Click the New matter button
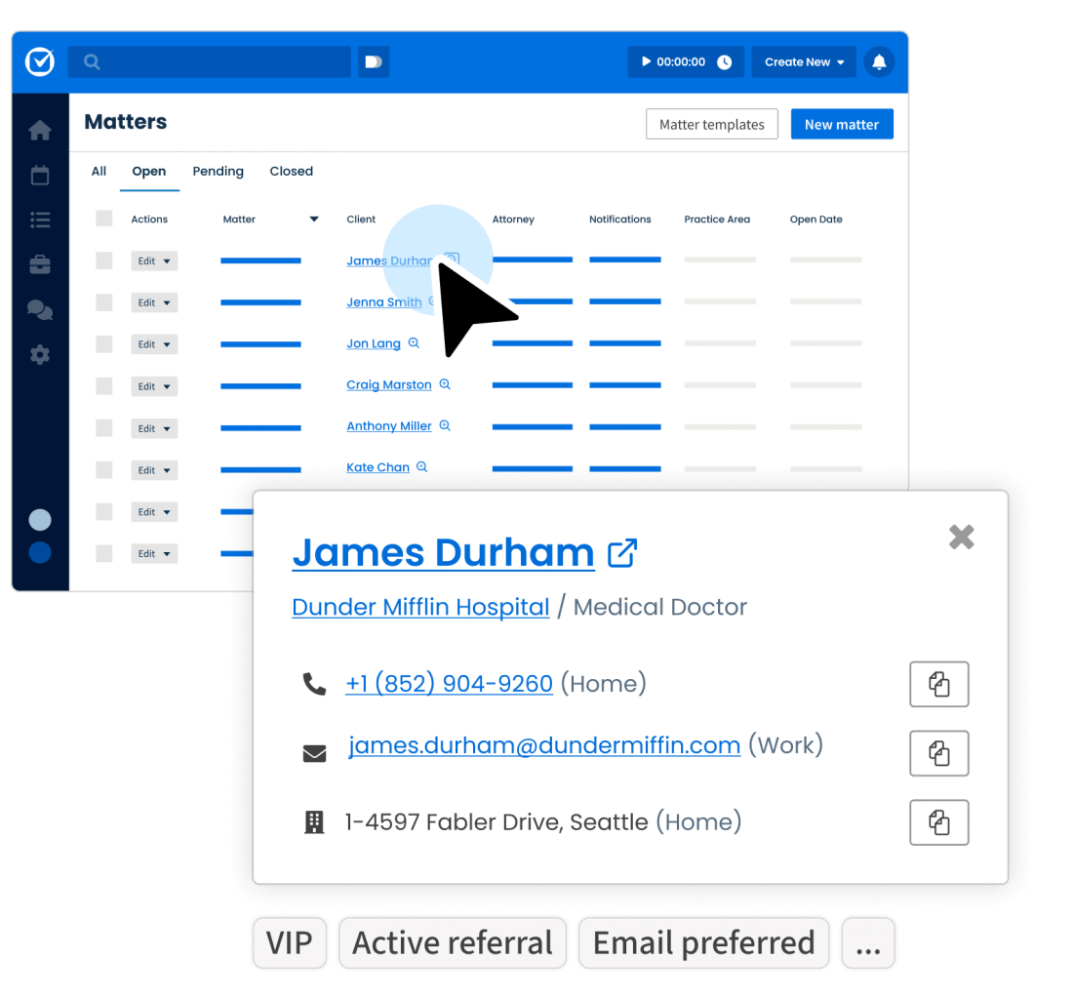Screen dimensions: 1073x999 click(842, 125)
